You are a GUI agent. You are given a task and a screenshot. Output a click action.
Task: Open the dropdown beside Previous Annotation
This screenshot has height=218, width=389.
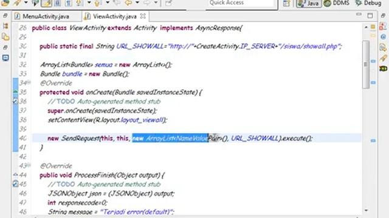pos(108,2)
